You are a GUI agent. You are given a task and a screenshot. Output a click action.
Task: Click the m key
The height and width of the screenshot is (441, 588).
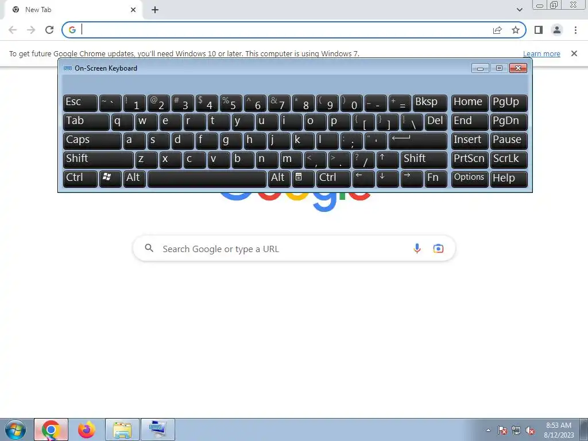(291, 160)
